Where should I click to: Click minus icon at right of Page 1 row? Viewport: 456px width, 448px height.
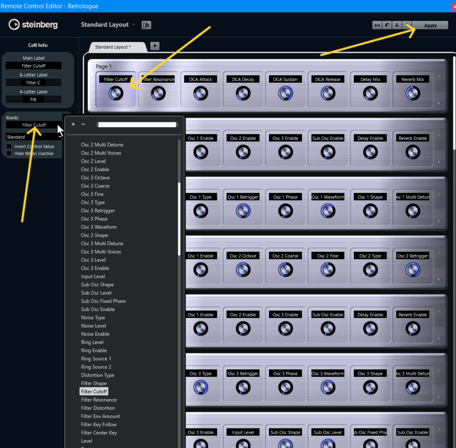click(x=439, y=77)
